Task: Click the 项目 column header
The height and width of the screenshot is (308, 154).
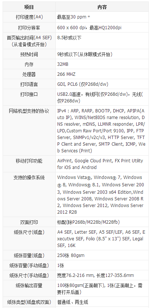Action: [29, 7]
